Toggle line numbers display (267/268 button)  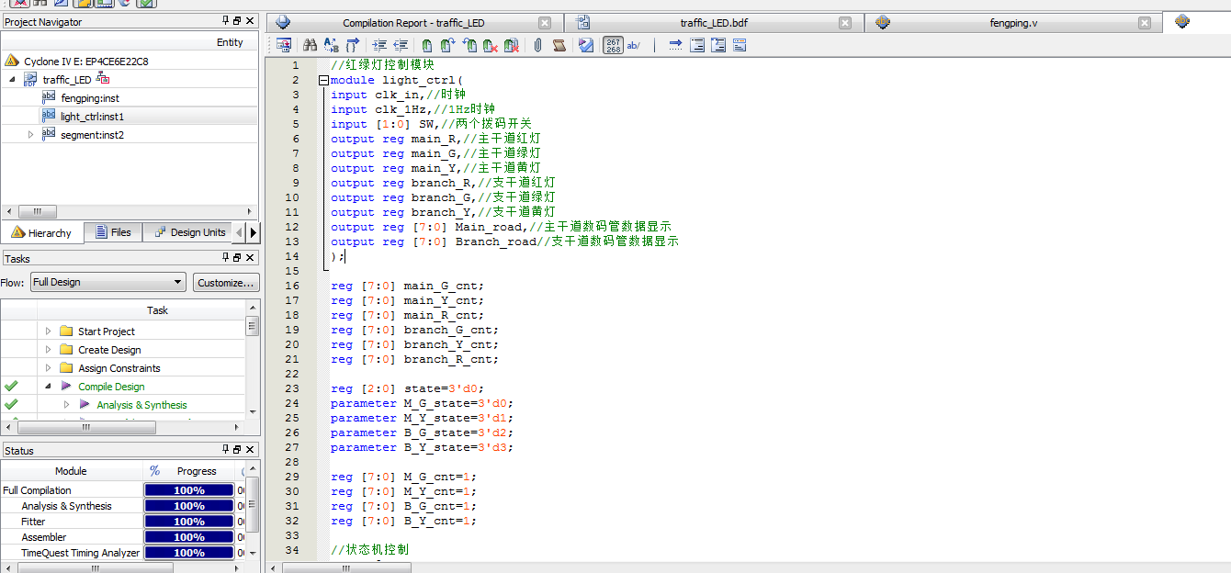[x=613, y=45]
